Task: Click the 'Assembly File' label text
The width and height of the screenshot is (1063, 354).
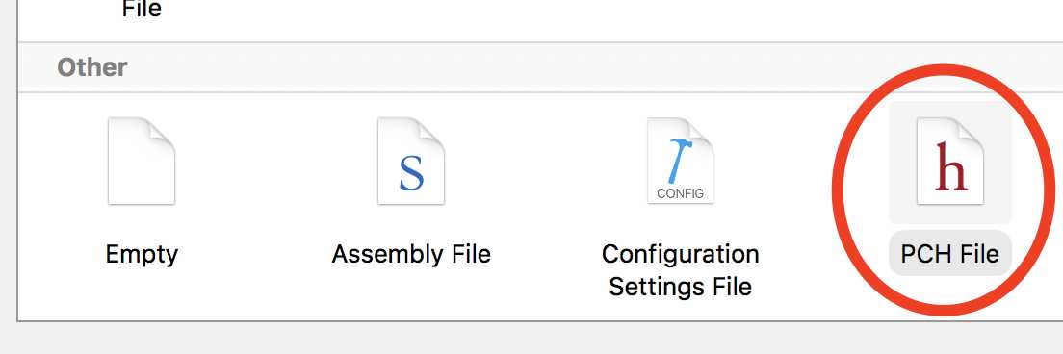Action: pyautogui.click(x=411, y=255)
